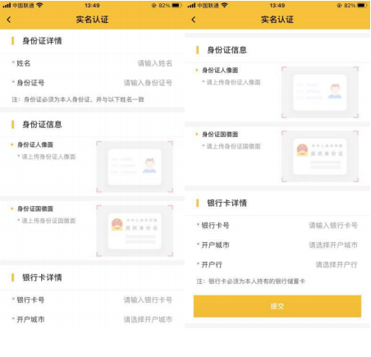Tap Wi-Fi icon in right status bar
Viewport: 371px width, 357px height.
224,5
